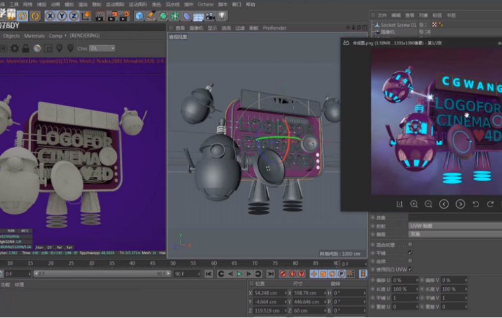Open the ProRender viewport menu
502x318 pixels.
click(274, 28)
